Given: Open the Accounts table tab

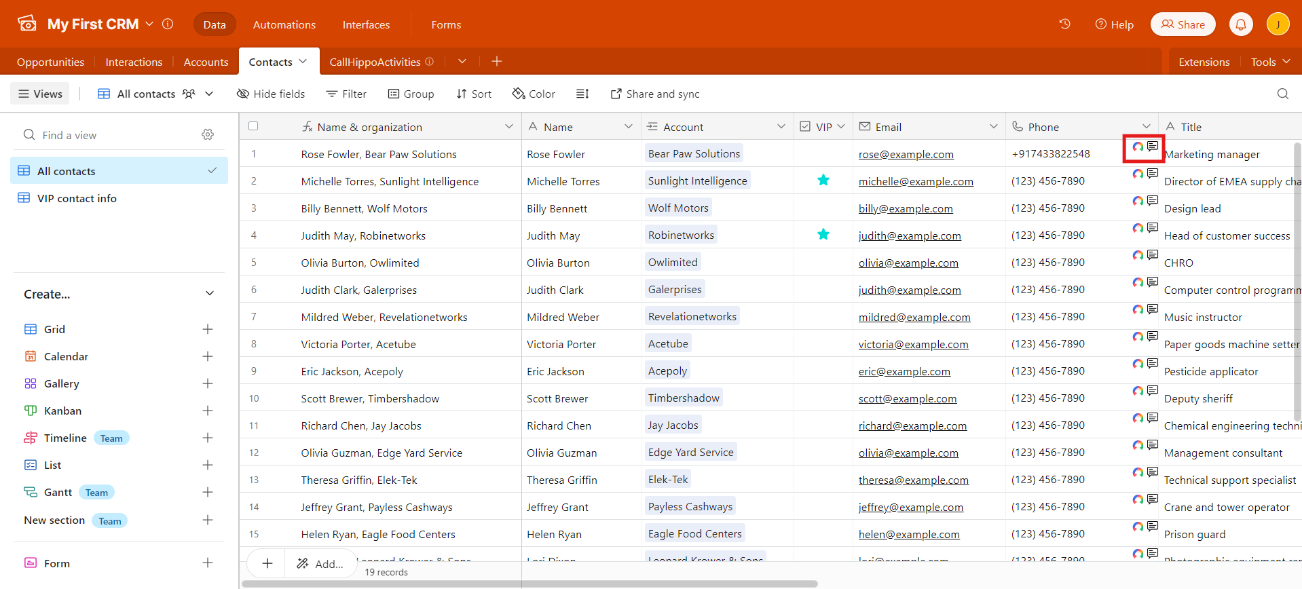Looking at the screenshot, I should coord(206,62).
